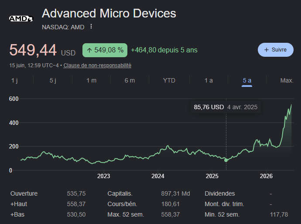
Task: Select the 1 j time range tab
Action: (14, 80)
